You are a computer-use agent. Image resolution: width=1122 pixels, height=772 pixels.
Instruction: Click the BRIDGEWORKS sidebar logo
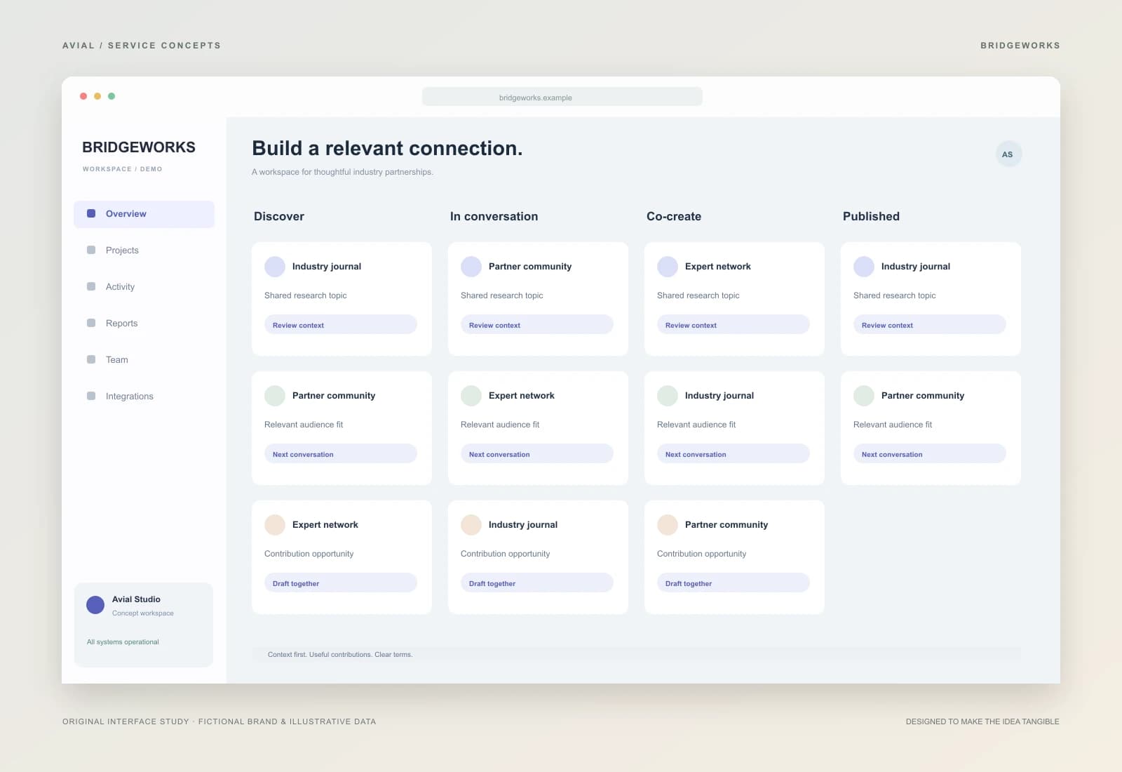(x=139, y=147)
